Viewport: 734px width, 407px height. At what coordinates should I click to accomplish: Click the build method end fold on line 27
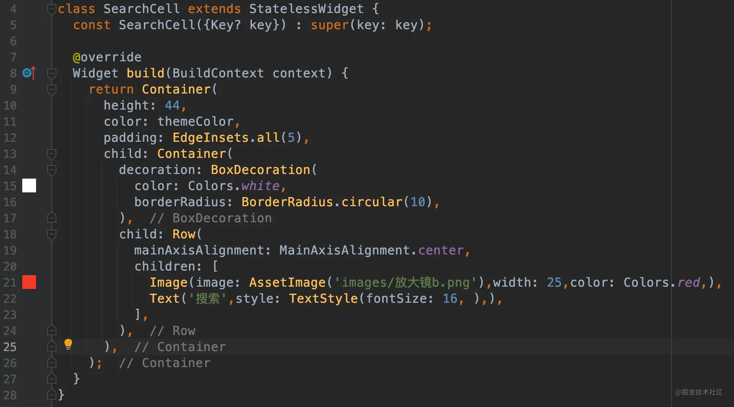(x=52, y=379)
